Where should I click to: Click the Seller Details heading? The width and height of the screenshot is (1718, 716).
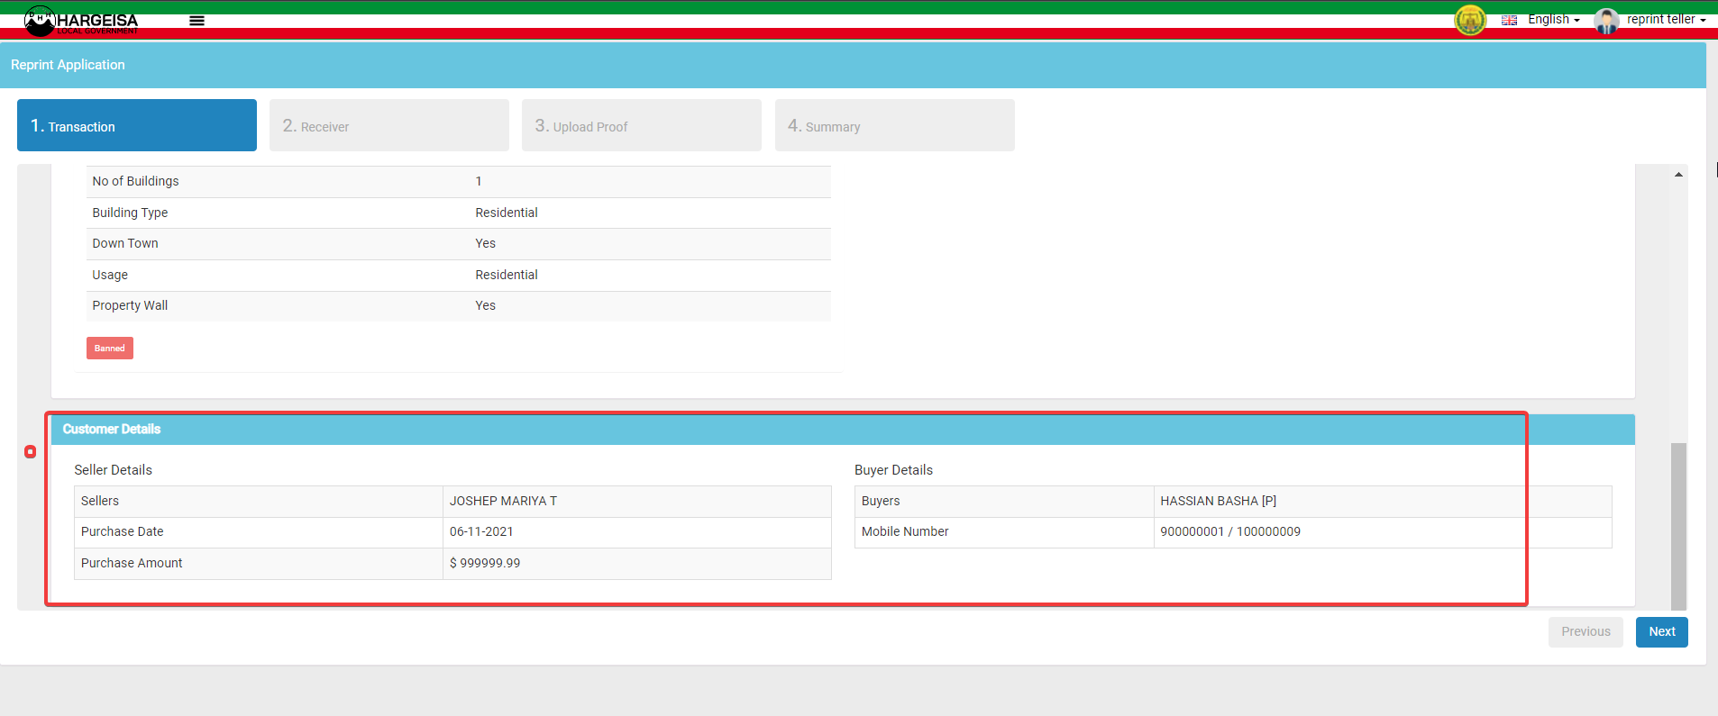[x=113, y=470]
